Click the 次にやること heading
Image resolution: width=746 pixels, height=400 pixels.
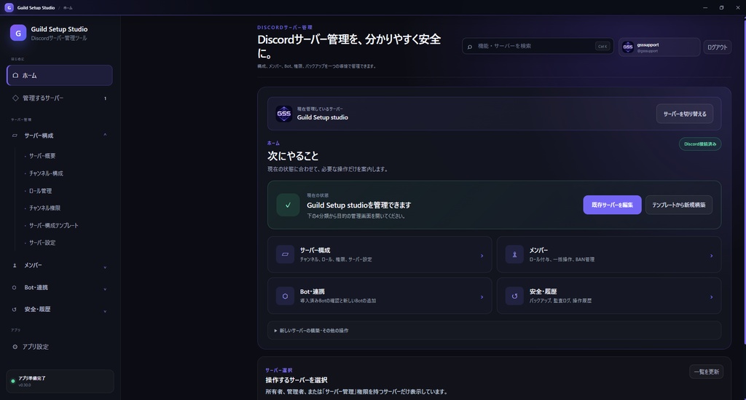(x=293, y=156)
